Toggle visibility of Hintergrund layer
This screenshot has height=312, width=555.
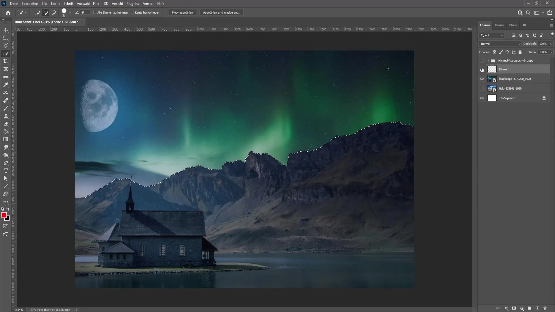[482, 98]
